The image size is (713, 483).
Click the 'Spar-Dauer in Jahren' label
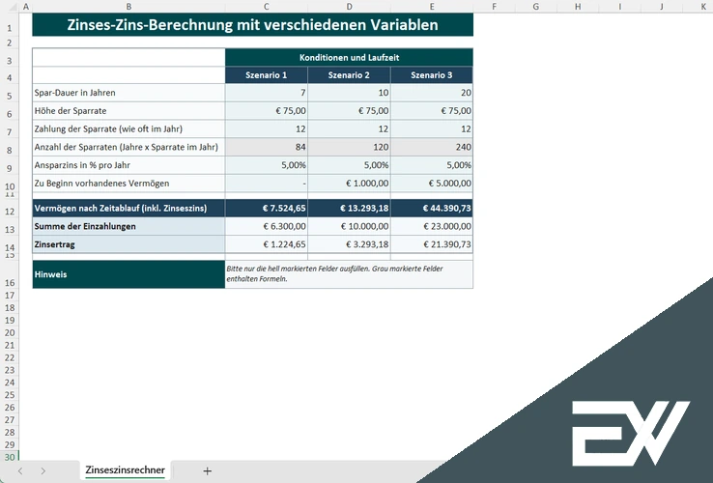(x=75, y=93)
